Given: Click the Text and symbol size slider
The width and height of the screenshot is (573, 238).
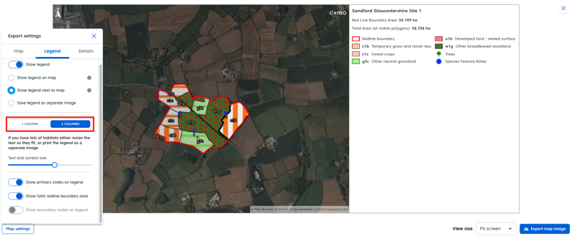Looking at the screenshot, I should (54, 165).
